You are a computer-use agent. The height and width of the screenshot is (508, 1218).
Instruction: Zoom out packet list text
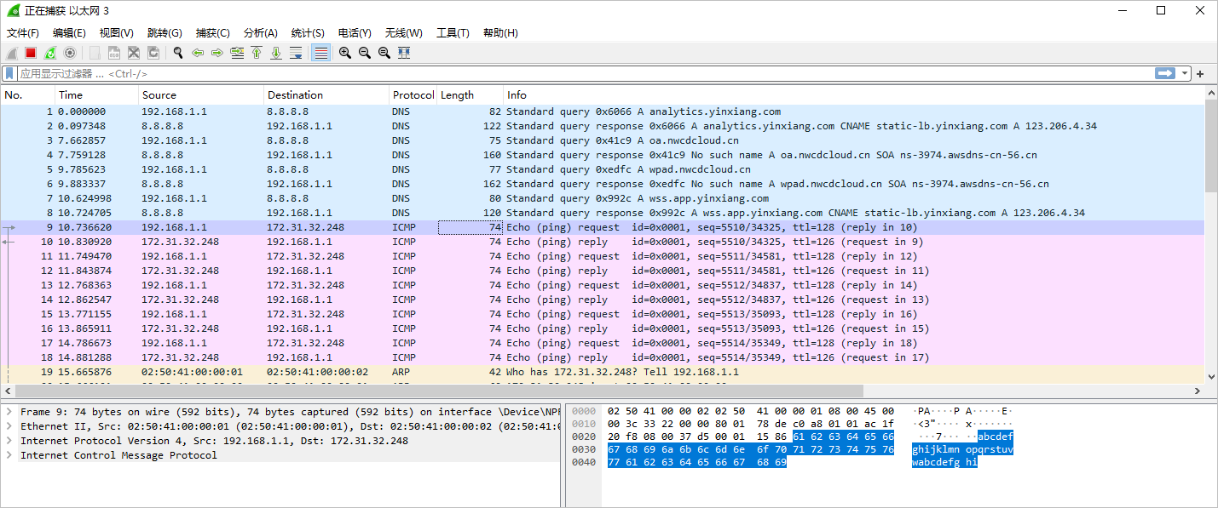coord(365,53)
